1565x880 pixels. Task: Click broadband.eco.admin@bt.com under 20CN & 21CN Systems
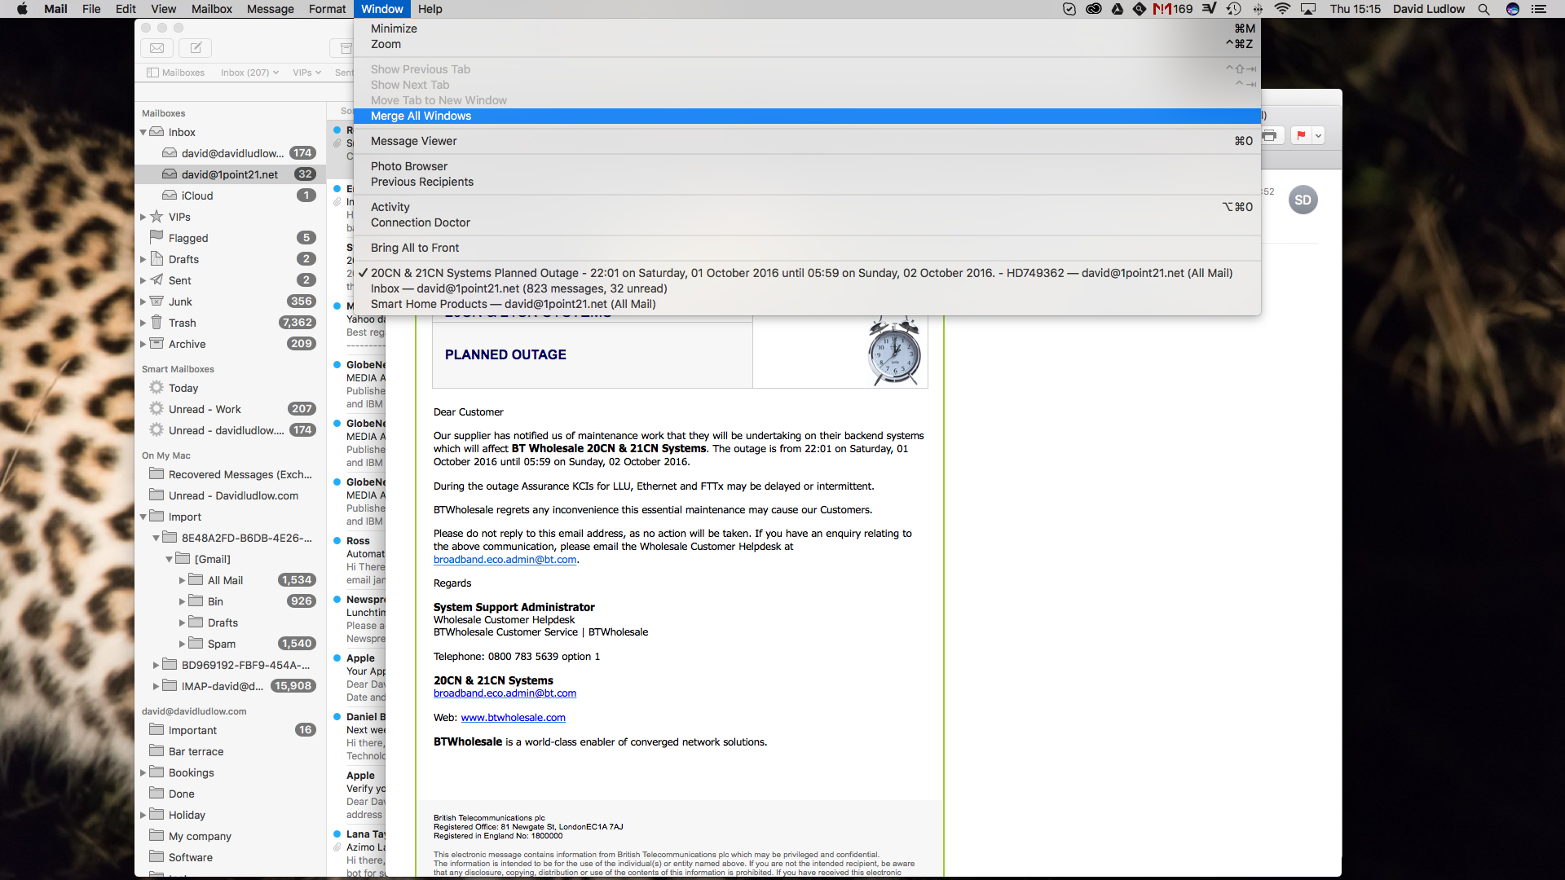tap(505, 693)
